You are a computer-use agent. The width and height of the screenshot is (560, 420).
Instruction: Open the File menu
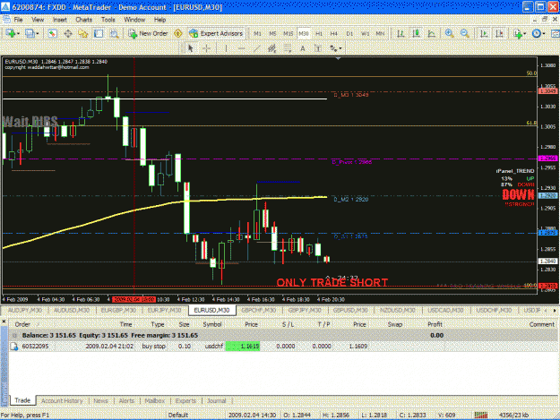(18, 20)
